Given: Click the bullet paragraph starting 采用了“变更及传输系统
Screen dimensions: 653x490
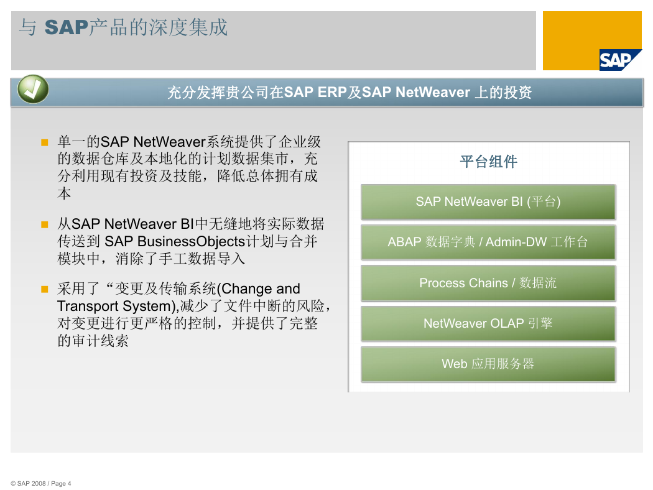Looking at the screenshot, I should [193, 314].
